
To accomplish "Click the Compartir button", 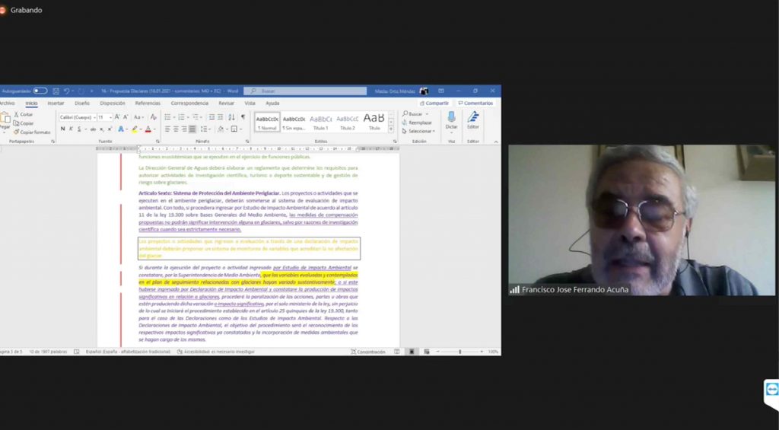I will pyautogui.click(x=434, y=104).
